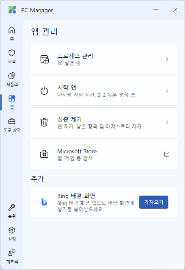Open the Storage (저장소) pie chart icon
Screen dimensions: 185x270
(x=12, y=76)
